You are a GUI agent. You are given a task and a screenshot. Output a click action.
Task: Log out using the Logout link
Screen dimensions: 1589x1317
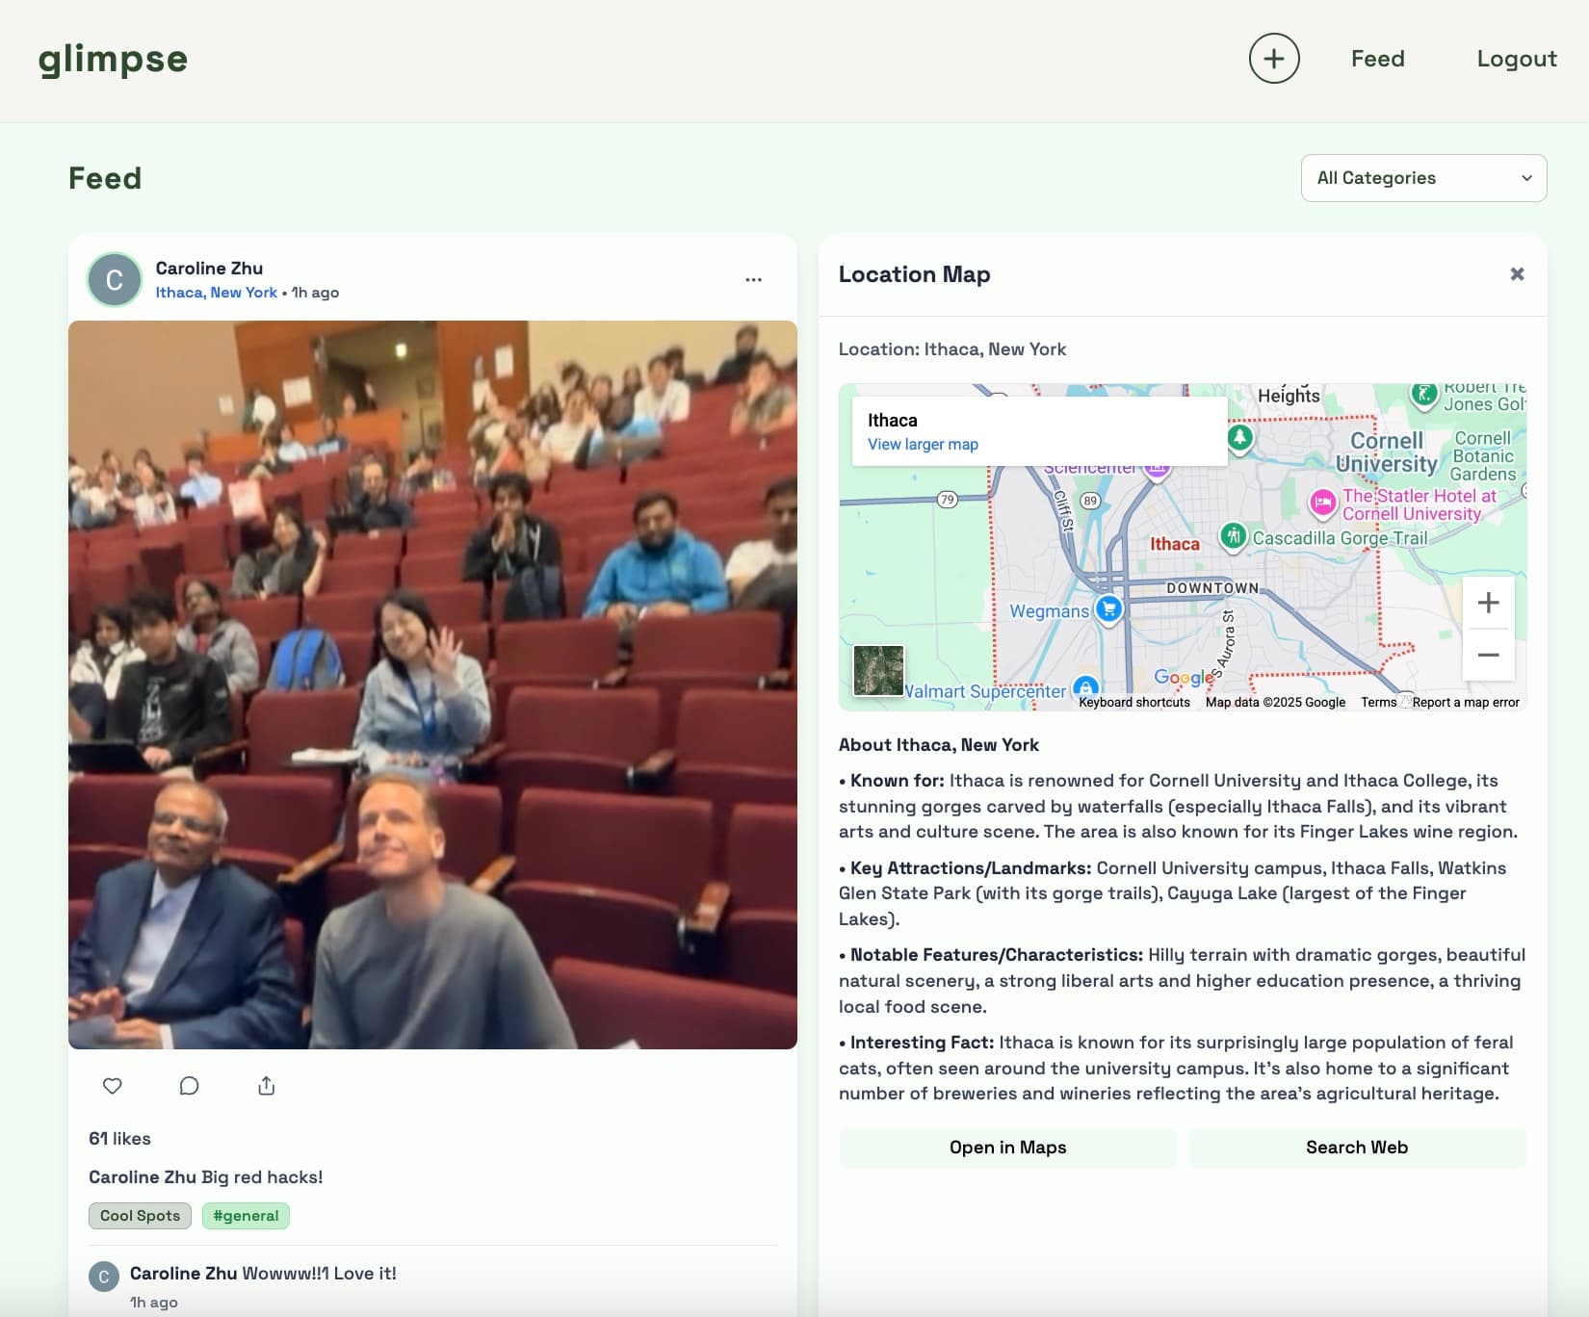[x=1517, y=59]
